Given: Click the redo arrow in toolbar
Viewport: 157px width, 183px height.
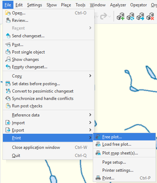Looking at the screenshot, I should point(104,16).
